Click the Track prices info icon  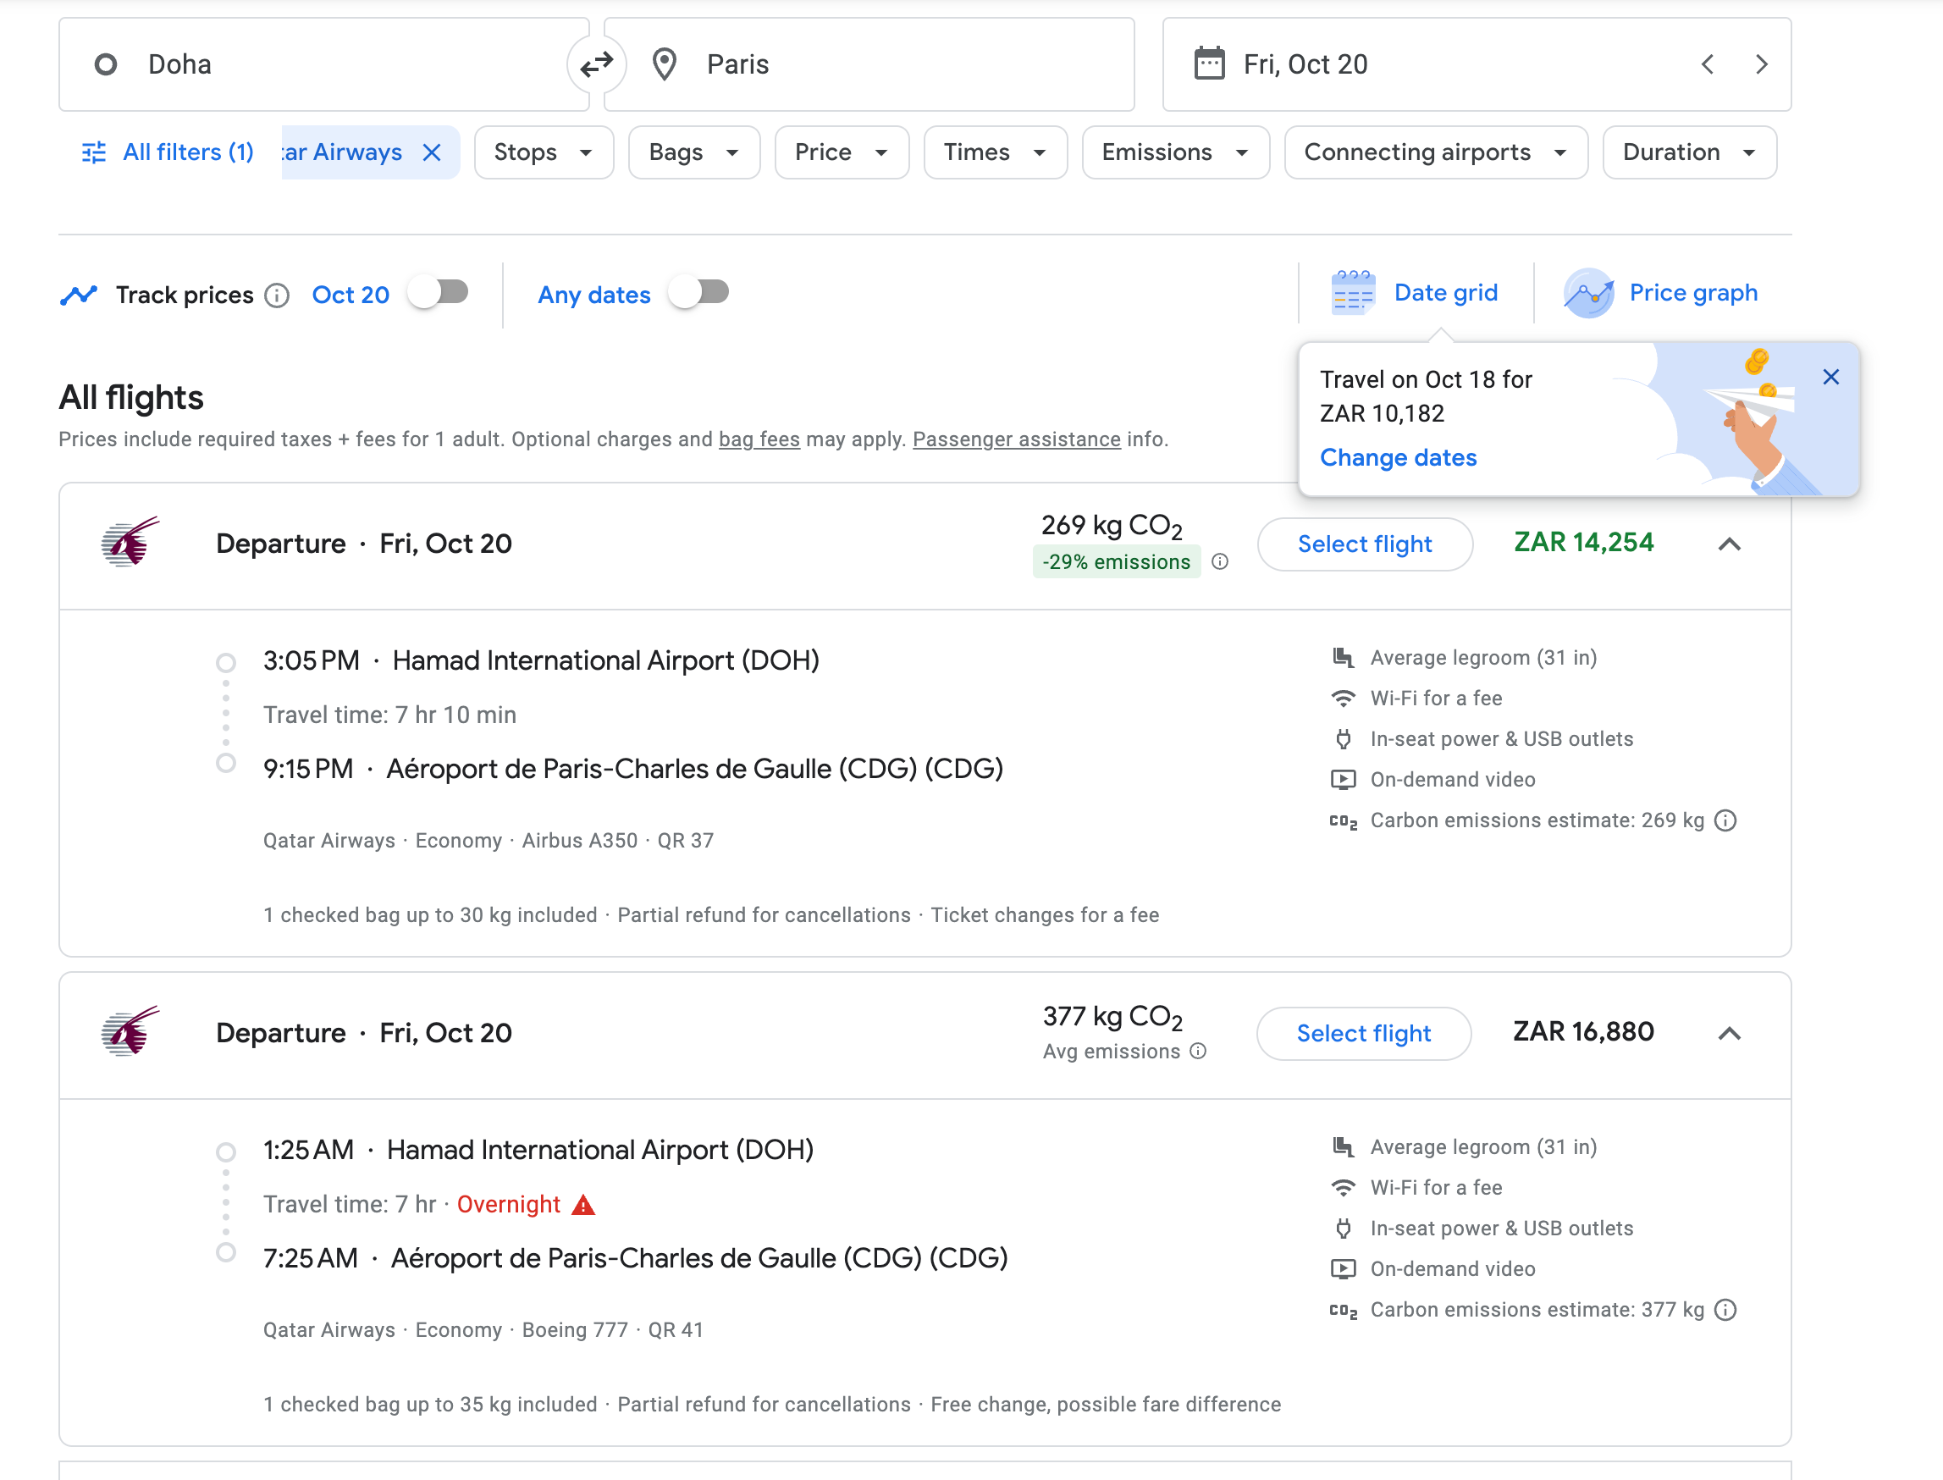click(x=277, y=295)
